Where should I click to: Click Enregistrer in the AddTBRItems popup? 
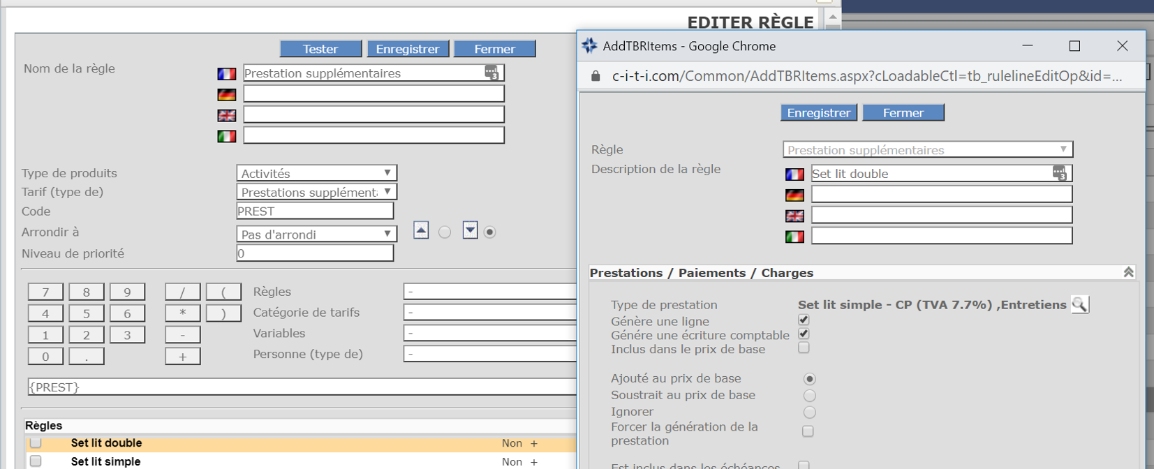[818, 113]
